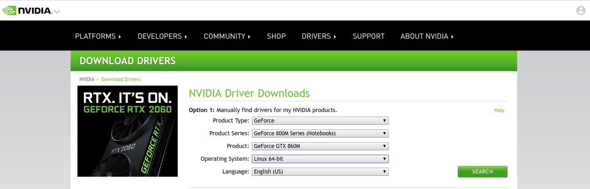
Task: Open the Product dropdown showing GeForce GTX 860M
Action: coord(320,146)
